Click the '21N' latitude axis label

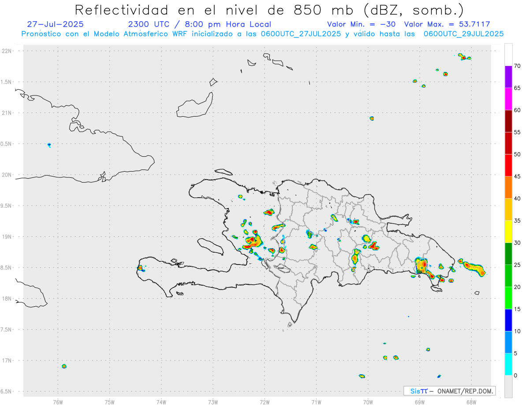click(7, 113)
